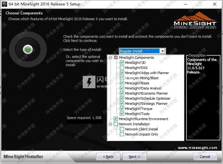The height and width of the screenshot is (164, 223).
Task: Click Next to continue setup
Action: (135, 157)
